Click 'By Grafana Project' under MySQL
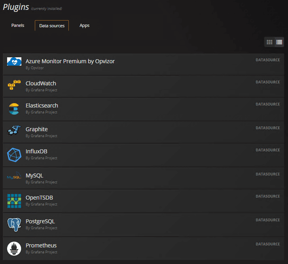This screenshot has height=264, width=288. [x=42, y=182]
